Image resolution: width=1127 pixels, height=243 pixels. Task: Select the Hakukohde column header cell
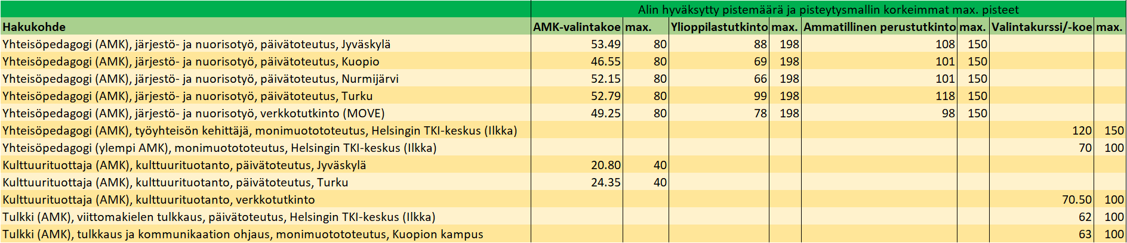pos(266,27)
